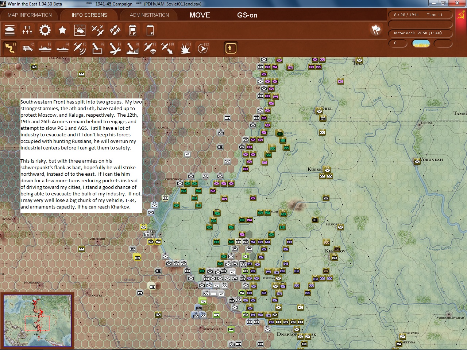Click the GS-on ground support indicator
The image size is (467, 350).
click(247, 15)
